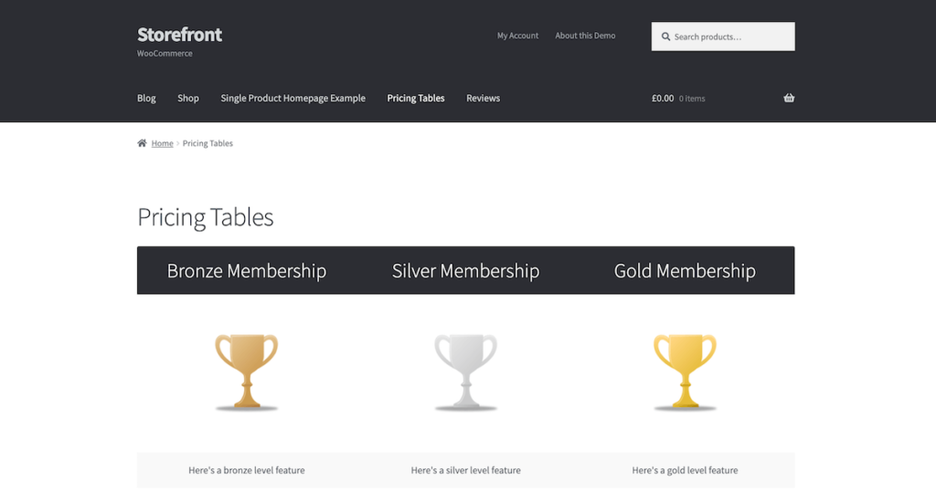Click the Gold Membership heading

pos(685,271)
